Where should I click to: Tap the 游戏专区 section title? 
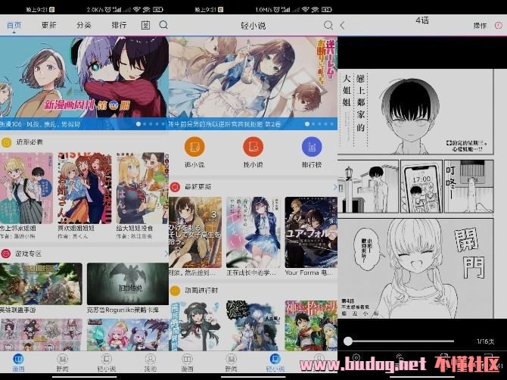click(x=29, y=254)
